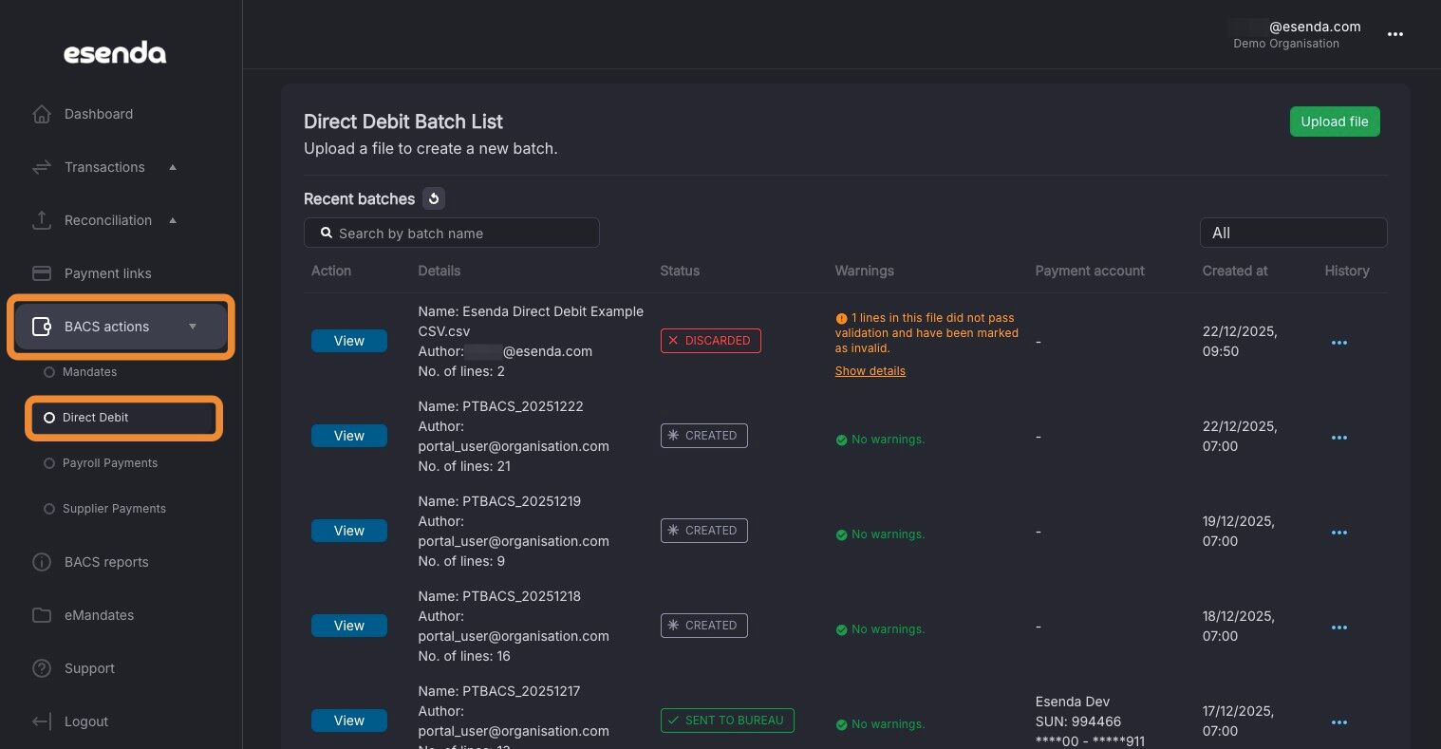1441x749 pixels.
Task: Click Show details warning link
Action: point(870,371)
